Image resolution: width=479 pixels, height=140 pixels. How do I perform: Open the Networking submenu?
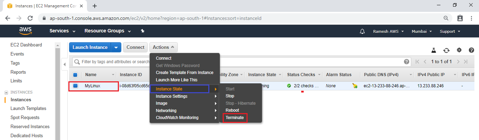pyautogui.click(x=184, y=111)
